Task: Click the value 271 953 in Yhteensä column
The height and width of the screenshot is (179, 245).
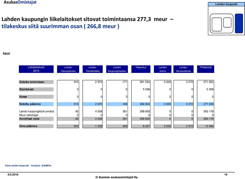Action: [209, 82]
